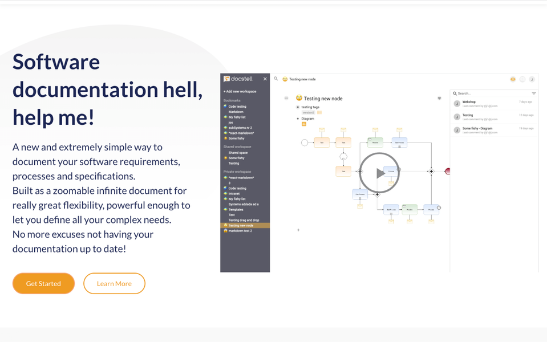Click the avatar icon on the Webshop comment
The image size is (547, 342).
(456, 104)
